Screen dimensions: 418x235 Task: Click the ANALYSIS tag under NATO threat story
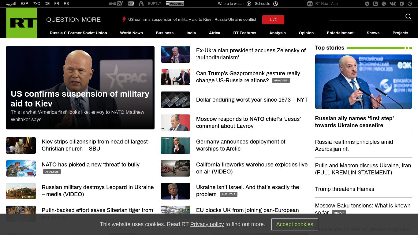coord(52,172)
